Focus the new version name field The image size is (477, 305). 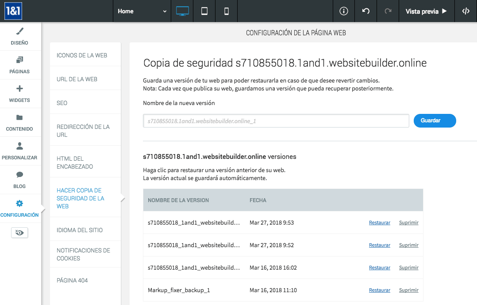276,121
